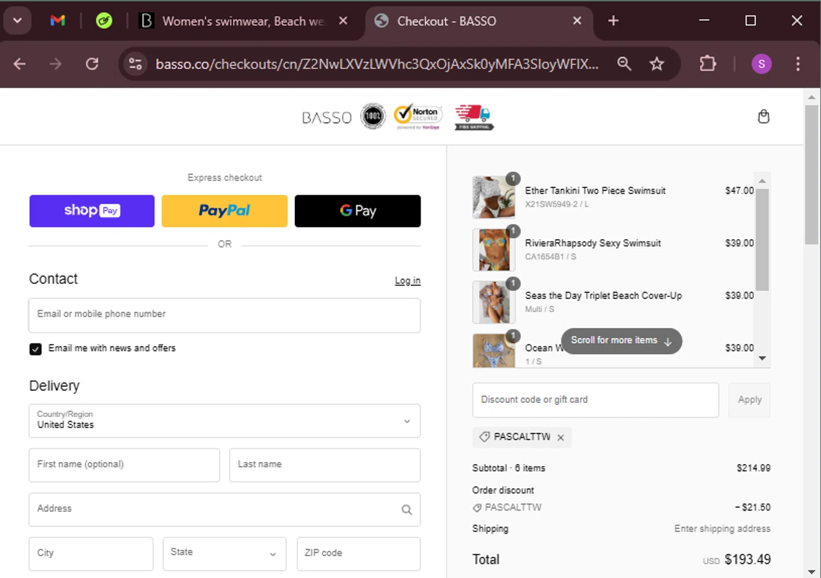The height and width of the screenshot is (578, 821).
Task: Remove the PASCALTTW discount code
Action: (560, 437)
